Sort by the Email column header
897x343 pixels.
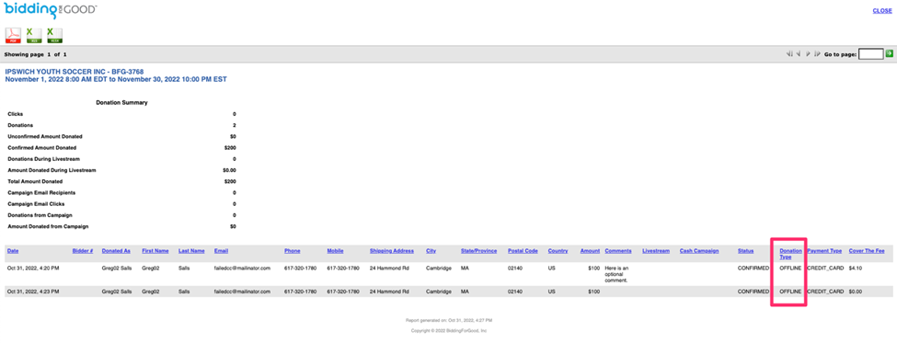[222, 251]
